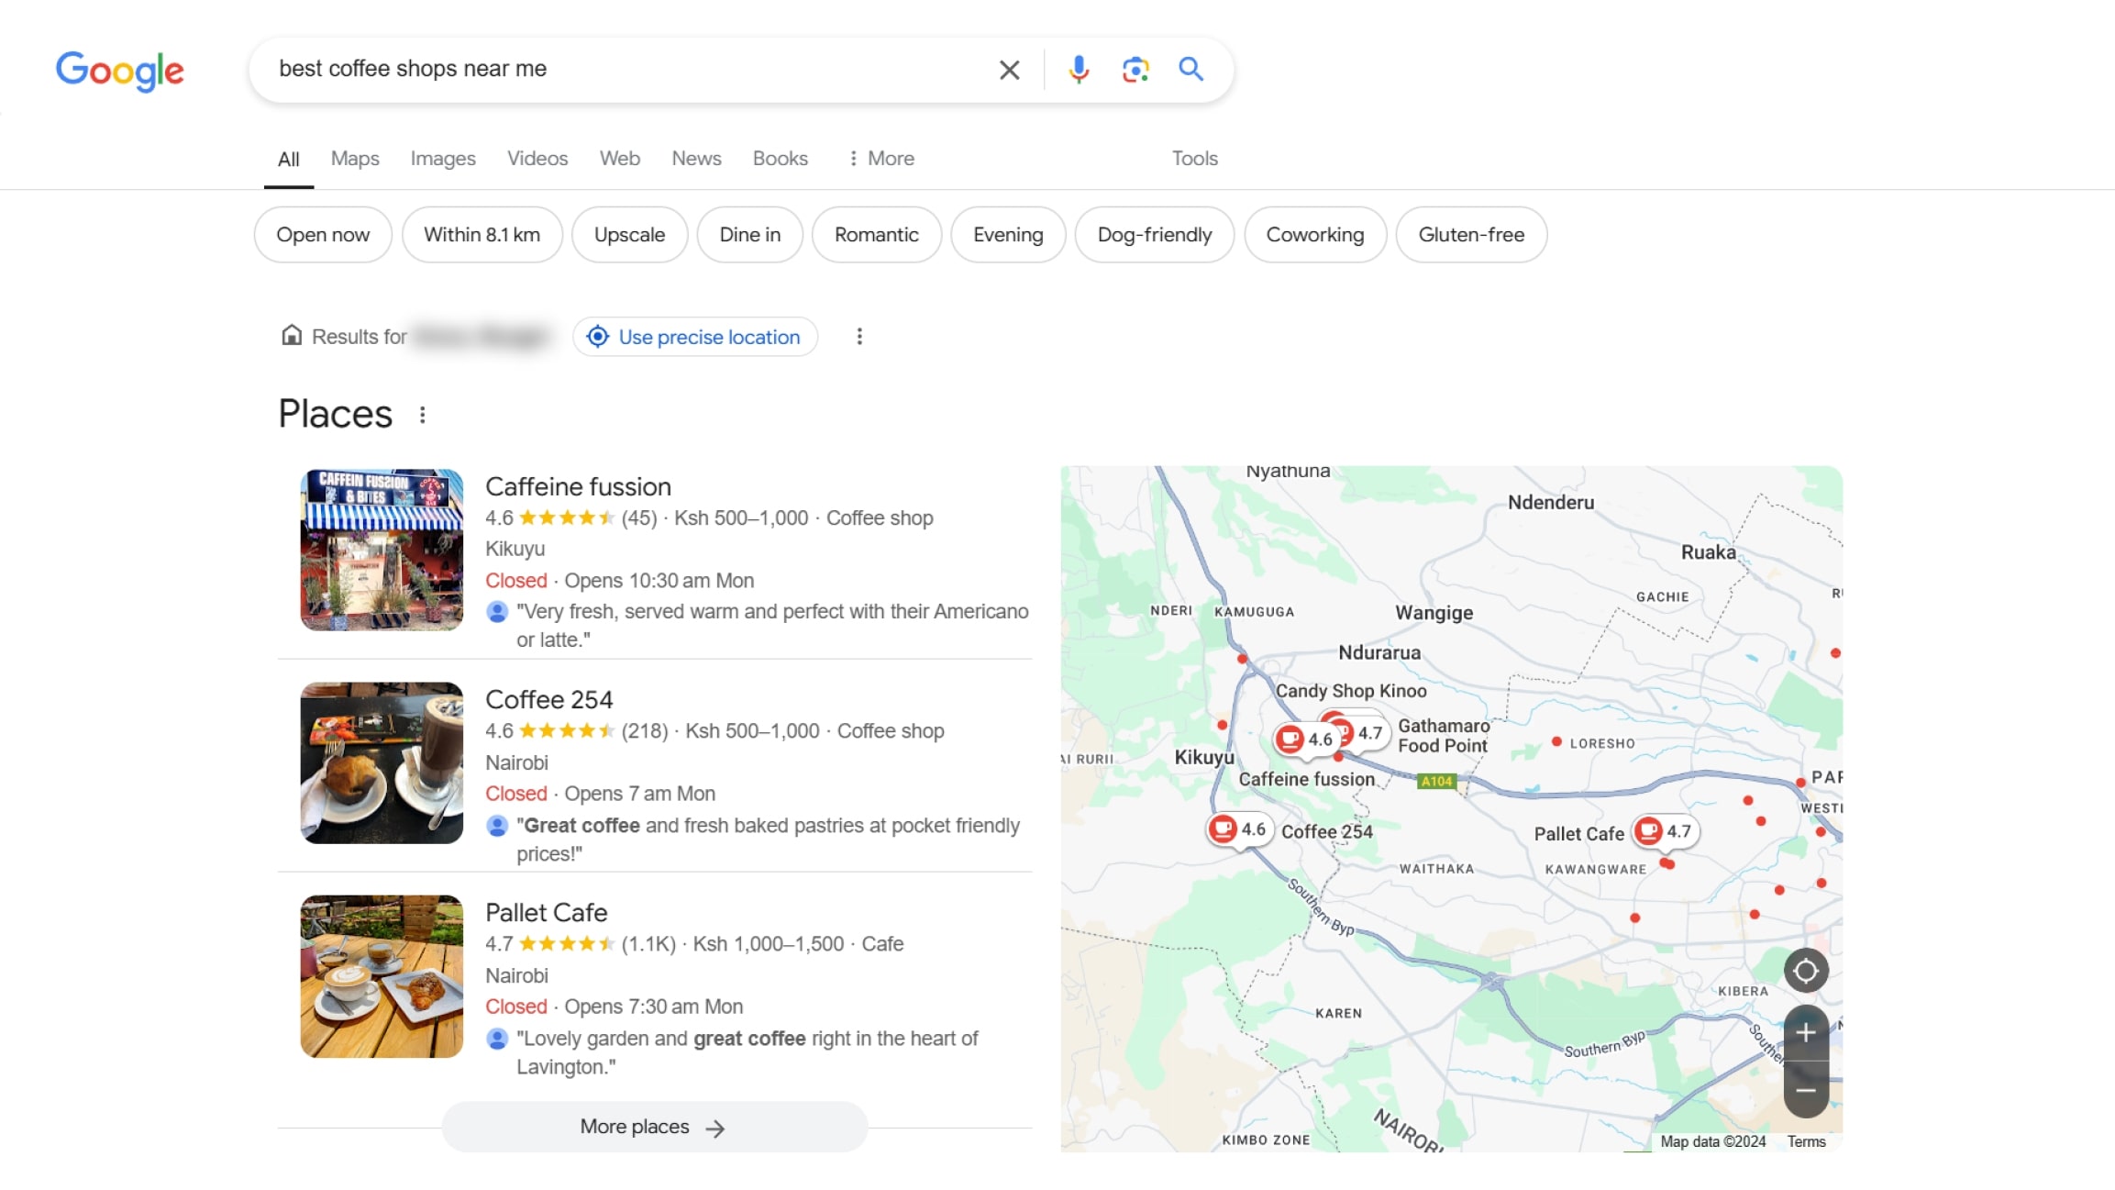Switch to the Web tab

click(620, 159)
